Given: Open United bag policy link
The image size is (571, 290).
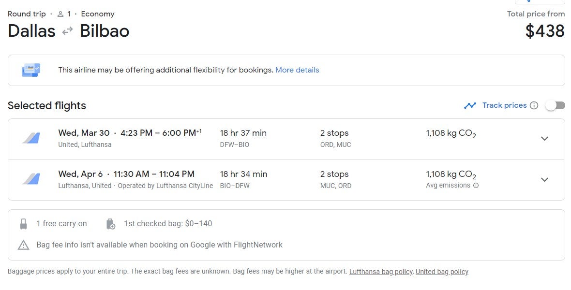Looking at the screenshot, I should [x=442, y=272].
